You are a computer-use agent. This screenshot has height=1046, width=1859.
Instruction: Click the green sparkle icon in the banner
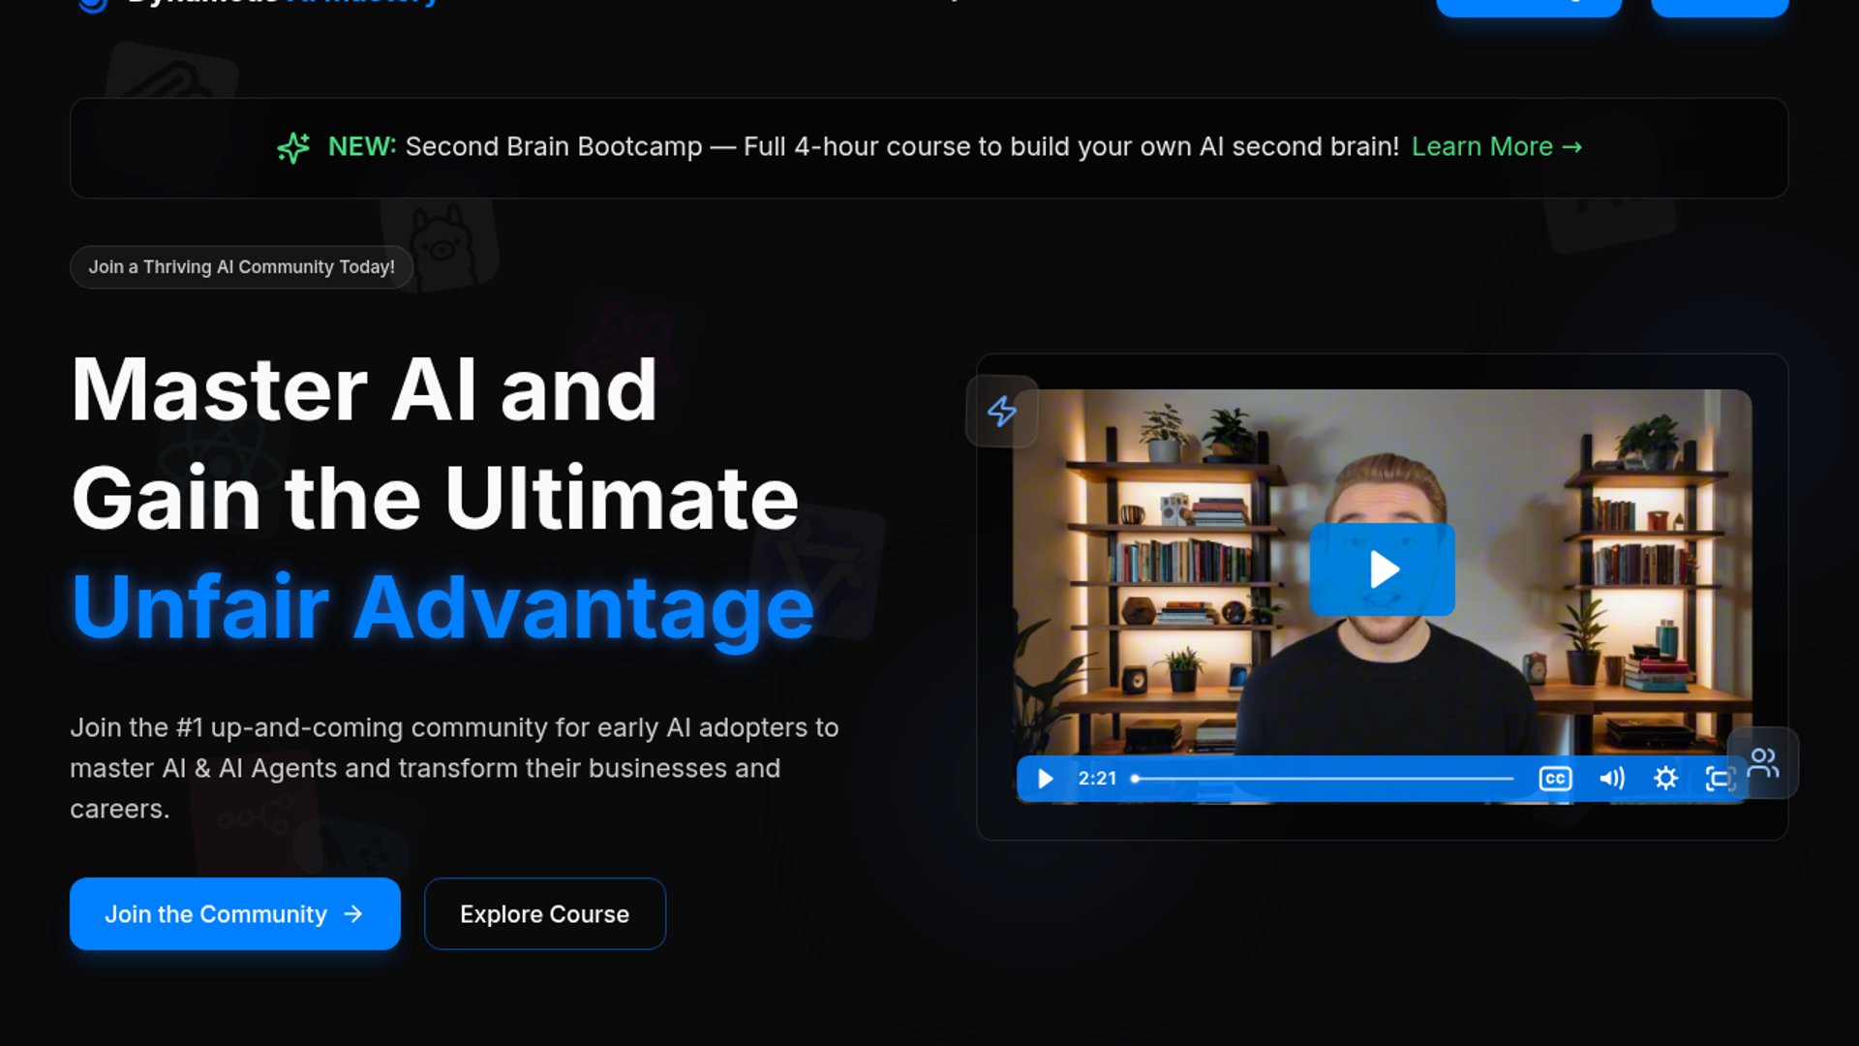click(293, 147)
